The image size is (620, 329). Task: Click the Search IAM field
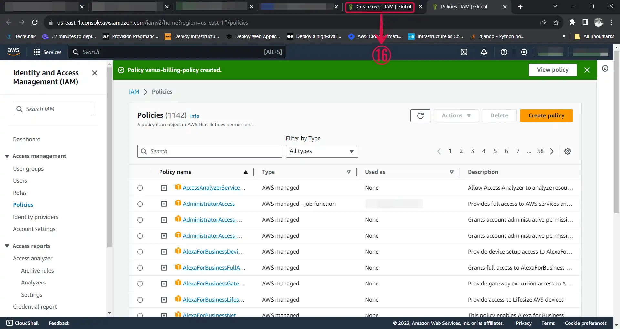click(x=53, y=109)
